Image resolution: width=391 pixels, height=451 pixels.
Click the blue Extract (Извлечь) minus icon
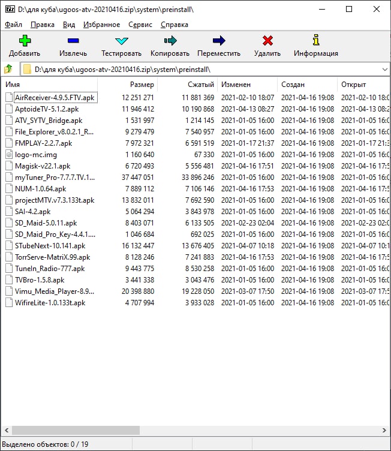pos(73,41)
